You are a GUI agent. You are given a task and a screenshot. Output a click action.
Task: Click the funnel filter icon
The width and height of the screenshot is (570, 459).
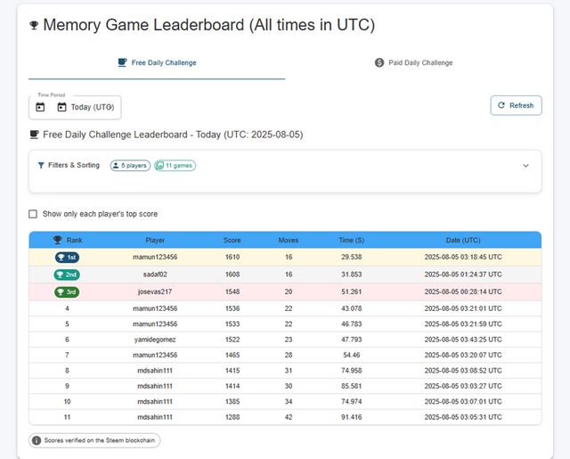[41, 165]
